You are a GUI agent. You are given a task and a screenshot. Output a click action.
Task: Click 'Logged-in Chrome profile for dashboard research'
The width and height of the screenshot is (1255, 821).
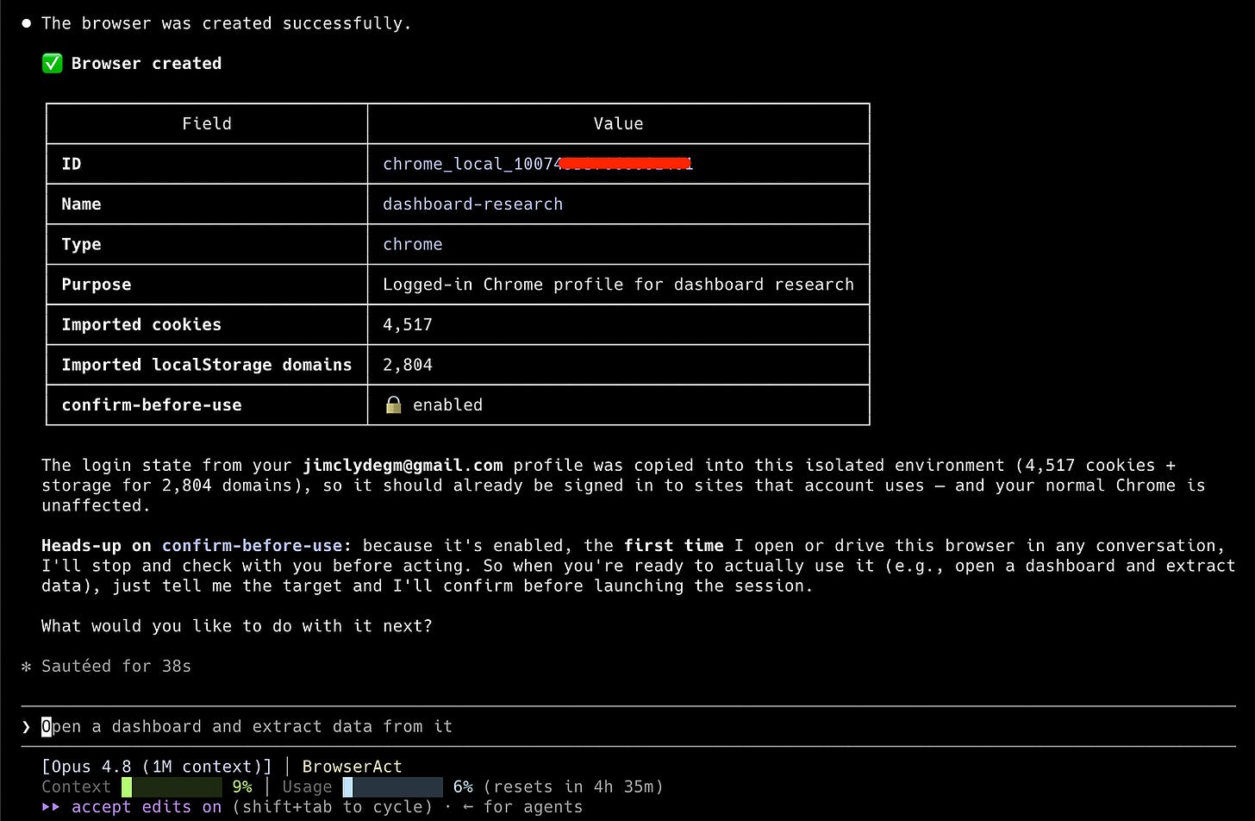tap(619, 284)
